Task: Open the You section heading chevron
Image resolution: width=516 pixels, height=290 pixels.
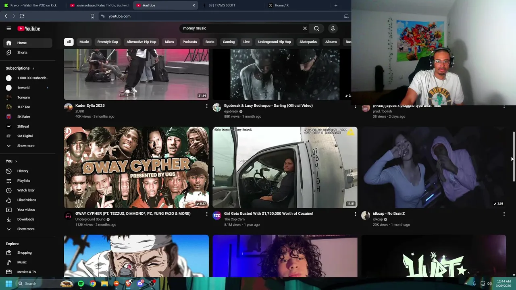Action: (x=16, y=162)
